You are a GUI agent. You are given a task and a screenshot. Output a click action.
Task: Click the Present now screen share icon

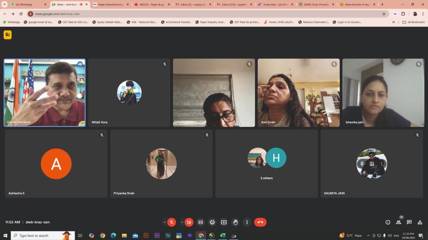tap(224, 222)
